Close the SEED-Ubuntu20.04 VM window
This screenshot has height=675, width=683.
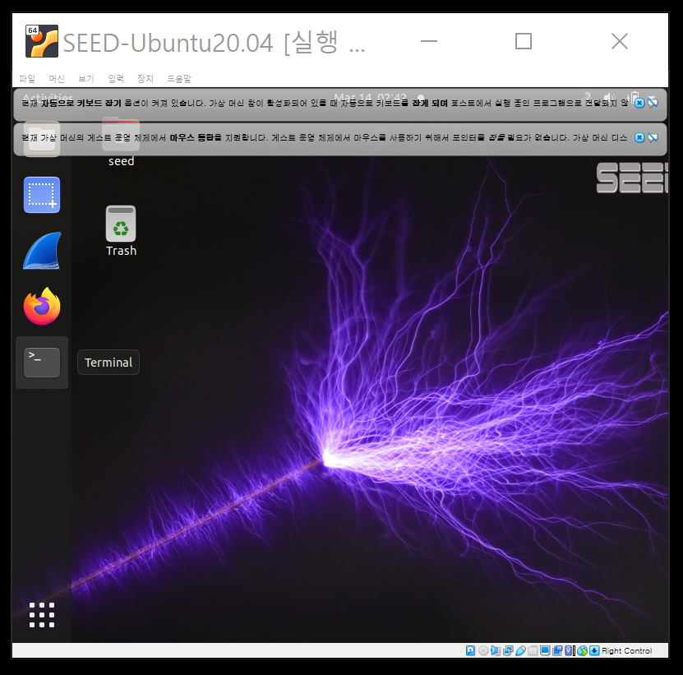click(x=620, y=41)
